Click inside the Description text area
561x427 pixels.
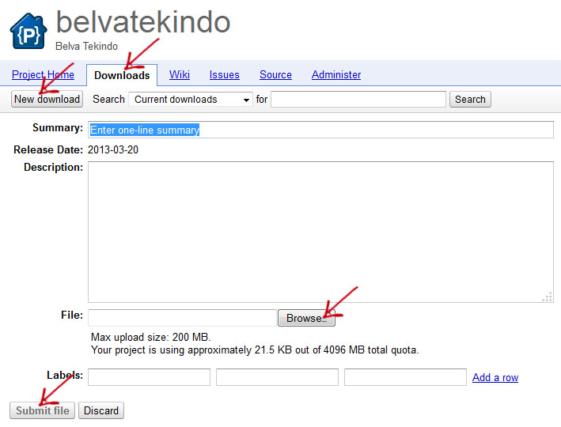click(320, 232)
